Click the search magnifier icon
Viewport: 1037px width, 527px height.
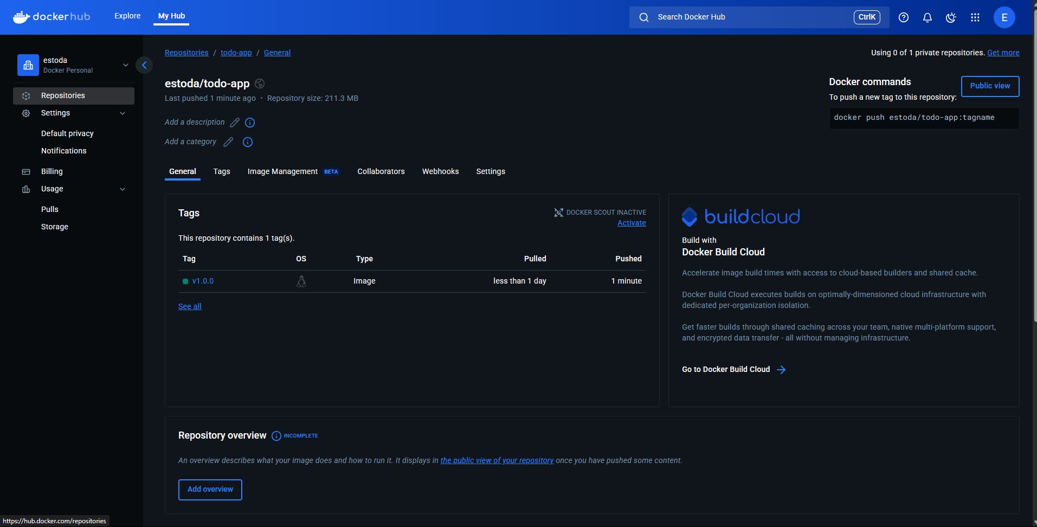click(643, 17)
